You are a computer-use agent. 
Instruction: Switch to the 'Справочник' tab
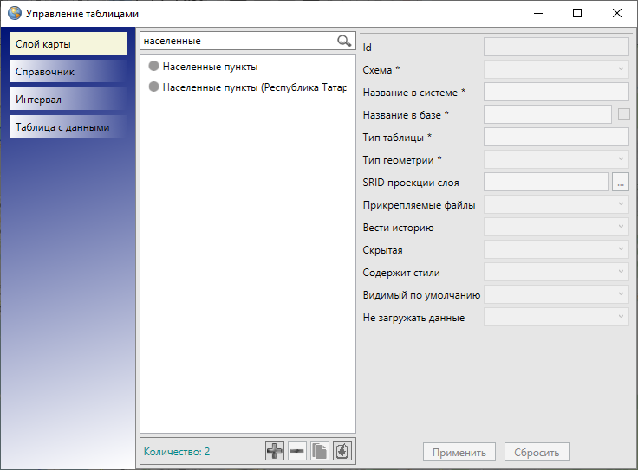(68, 72)
